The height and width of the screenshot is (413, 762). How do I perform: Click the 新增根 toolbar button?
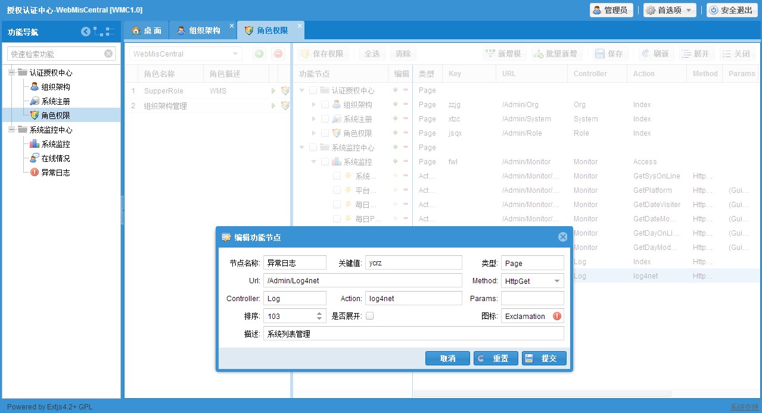(x=503, y=54)
